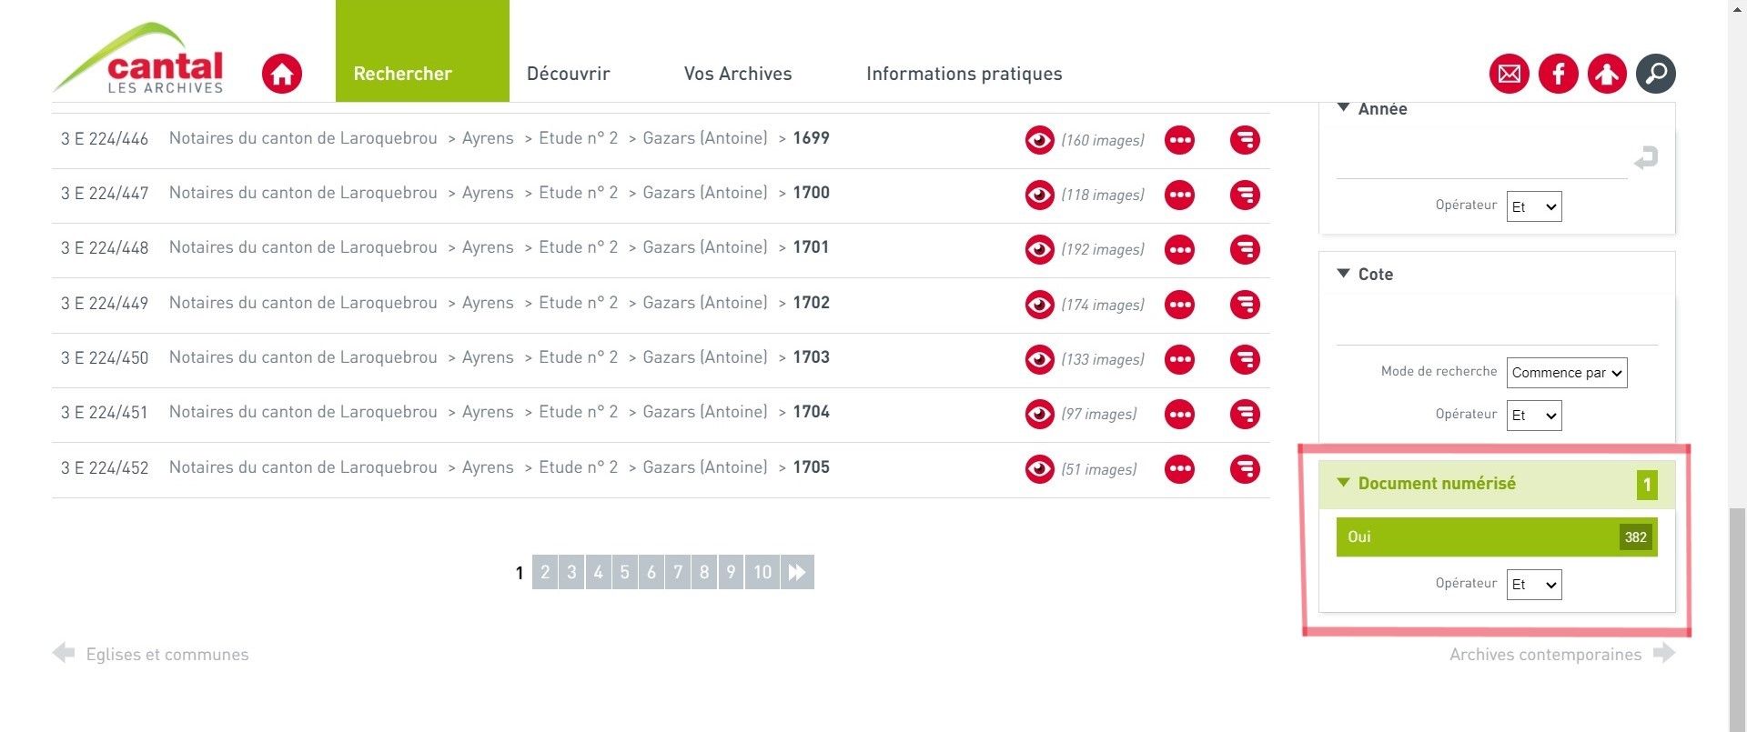1747x732 pixels.
Task: Open the Mode de recherche dropdown
Action: tap(1567, 373)
